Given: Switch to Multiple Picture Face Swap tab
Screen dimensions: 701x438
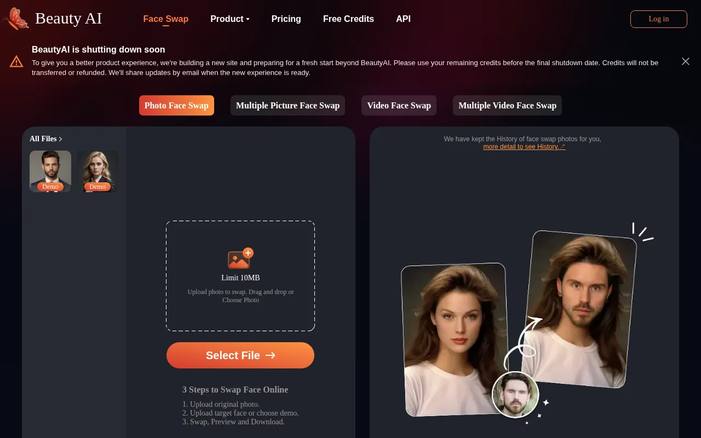Looking at the screenshot, I should (x=288, y=106).
